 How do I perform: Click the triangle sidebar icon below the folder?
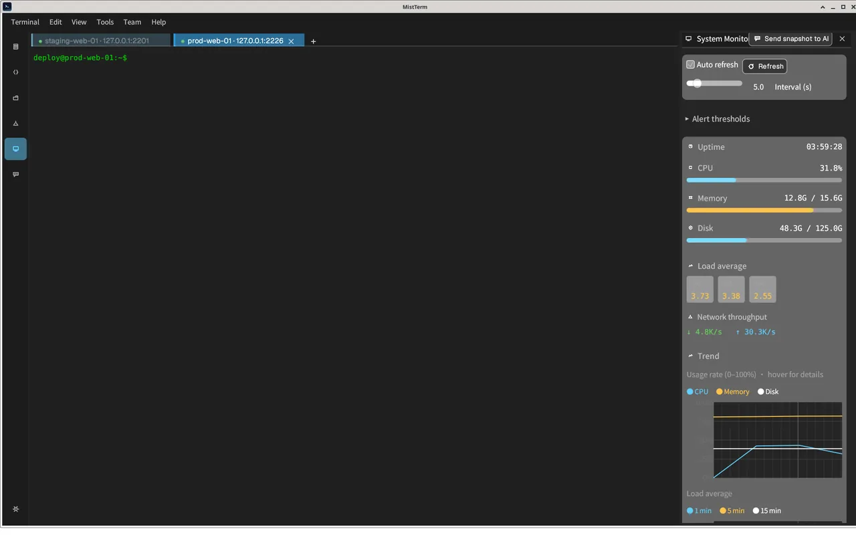(16, 123)
